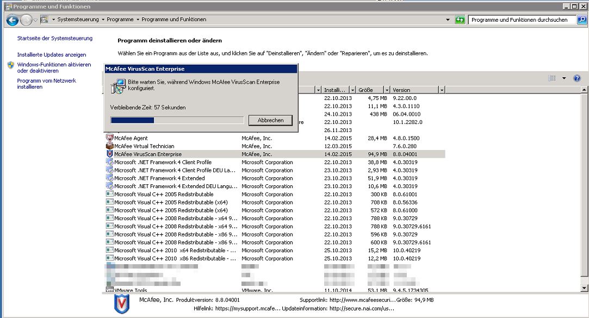
Task: Click the installation progress bar
Action: click(x=177, y=120)
